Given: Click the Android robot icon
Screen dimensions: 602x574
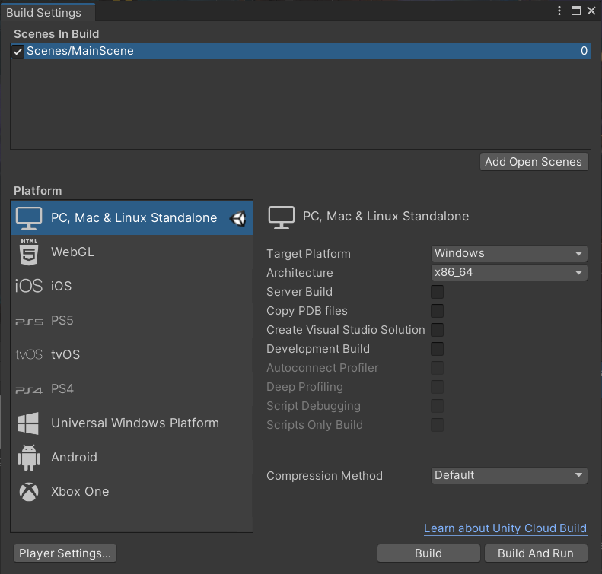Looking at the screenshot, I should [x=29, y=458].
